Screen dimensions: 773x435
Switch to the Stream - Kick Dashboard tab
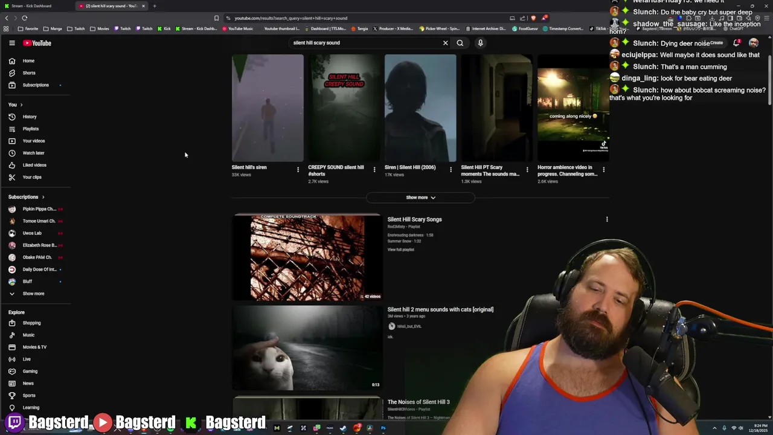pos(36,6)
